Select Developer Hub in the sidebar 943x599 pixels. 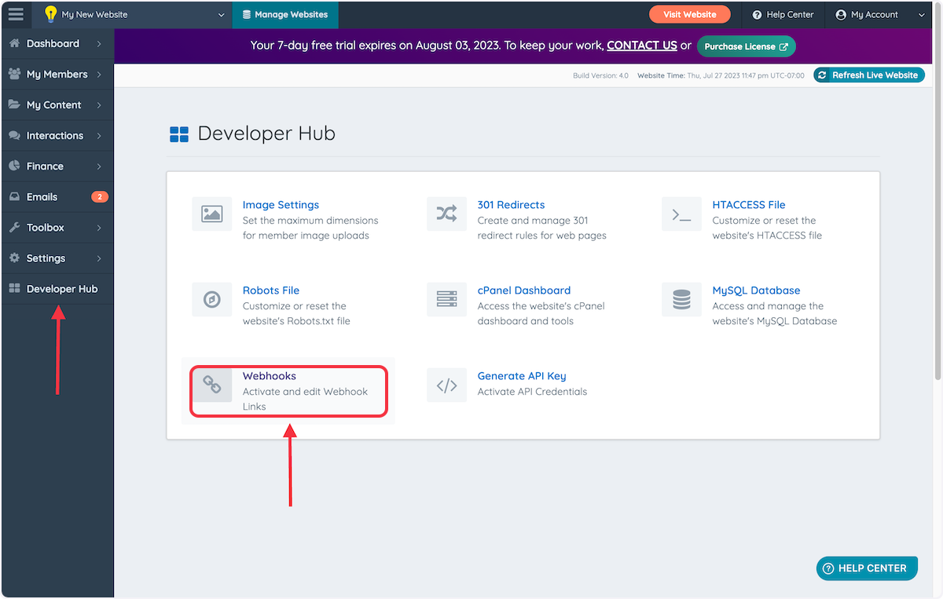click(x=57, y=288)
